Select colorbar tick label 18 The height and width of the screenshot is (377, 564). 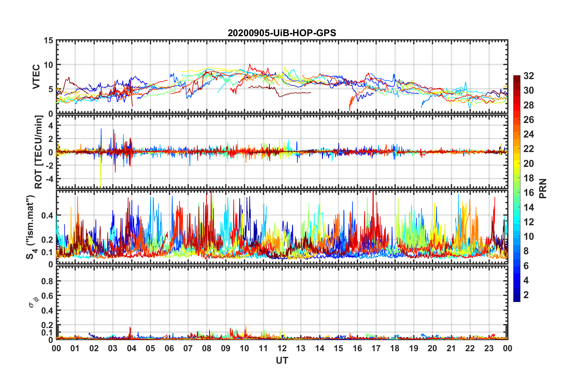(528, 178)
